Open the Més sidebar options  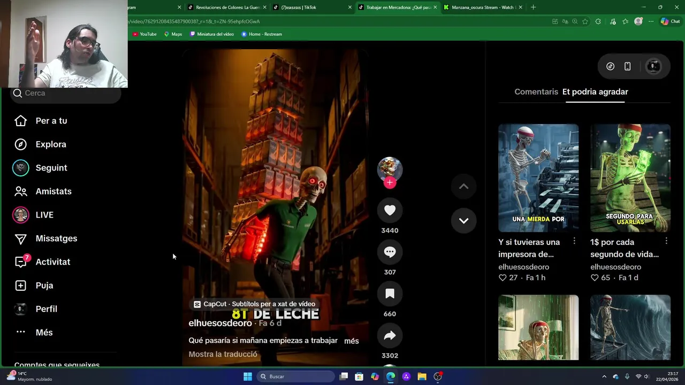pos(34,333)
